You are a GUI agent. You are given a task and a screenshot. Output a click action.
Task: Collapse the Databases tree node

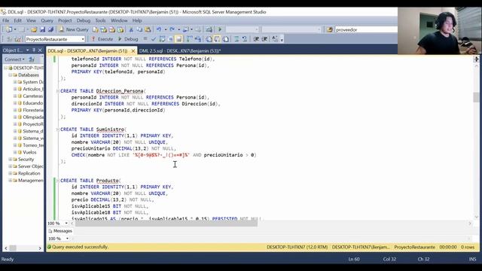(10, 75)
